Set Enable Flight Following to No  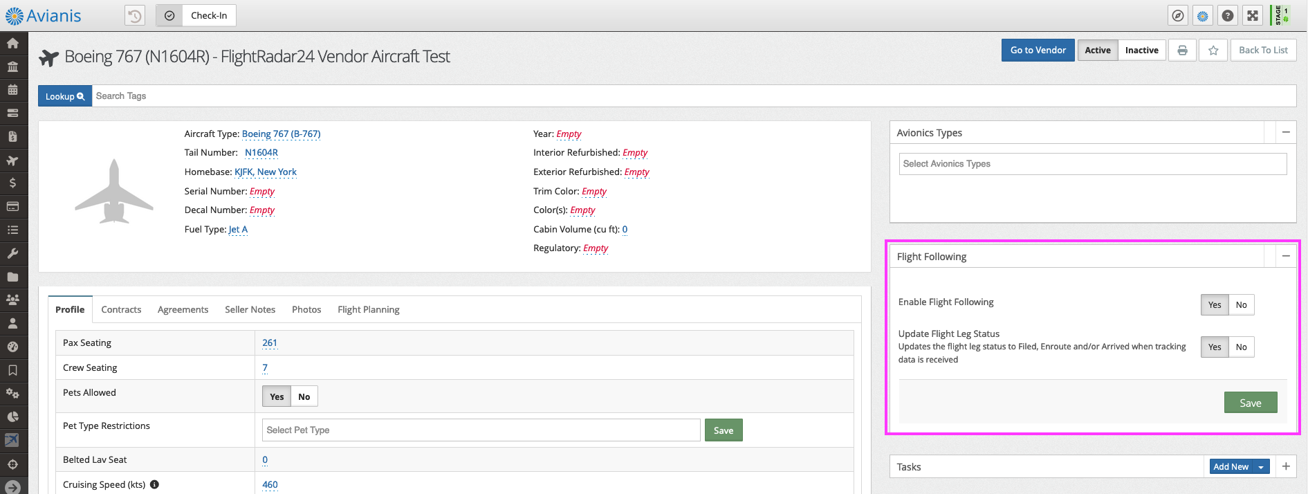pyautogui.click(x=1242, y=304)
